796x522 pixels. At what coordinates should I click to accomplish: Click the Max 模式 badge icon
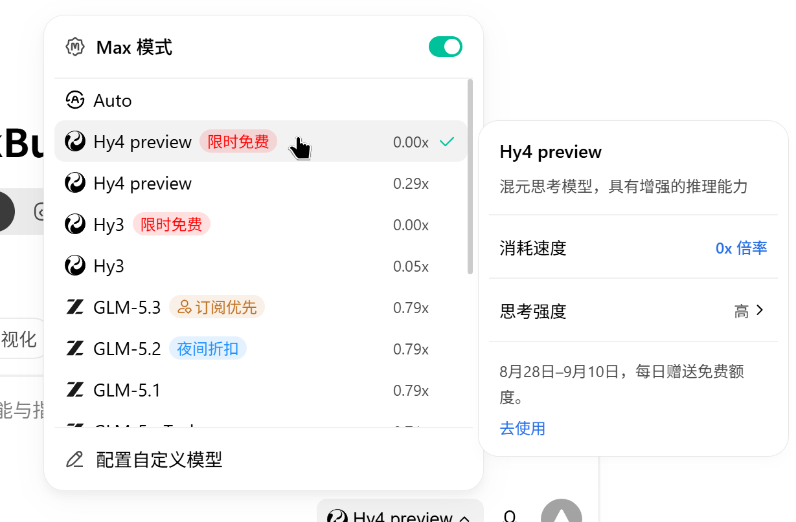click(x=76, y=47)
